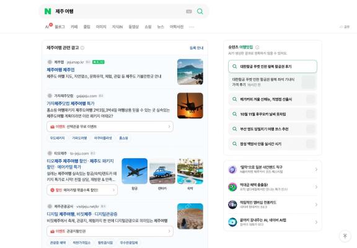
Task: Expand the gajajeju 이벤트 banner chevron
Action: point(169,126)
